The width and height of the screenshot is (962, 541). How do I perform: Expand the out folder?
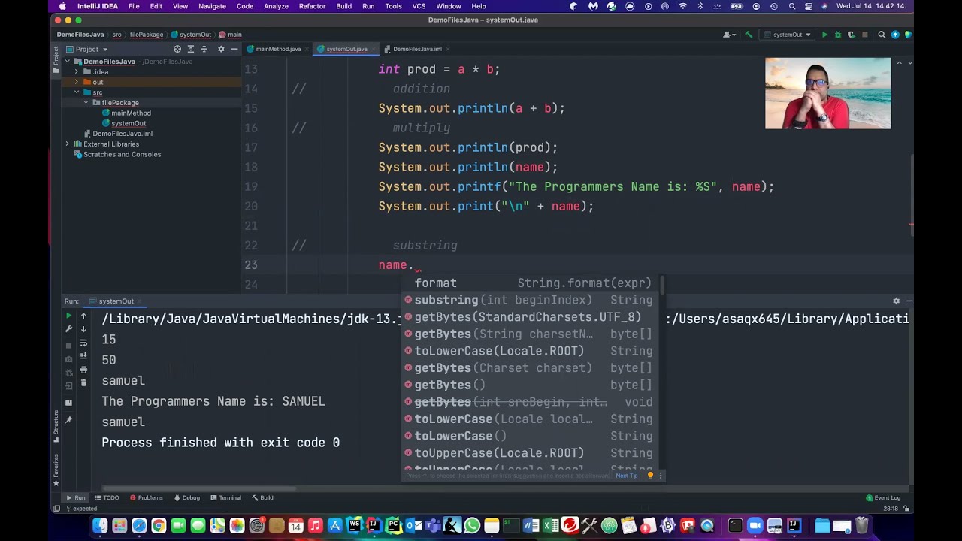(77, 82)
